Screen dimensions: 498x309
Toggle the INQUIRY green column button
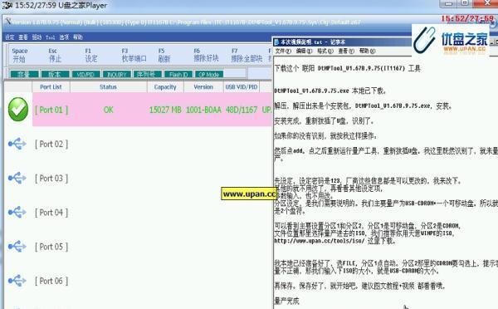pyautogui.click(x=117, y=75)
